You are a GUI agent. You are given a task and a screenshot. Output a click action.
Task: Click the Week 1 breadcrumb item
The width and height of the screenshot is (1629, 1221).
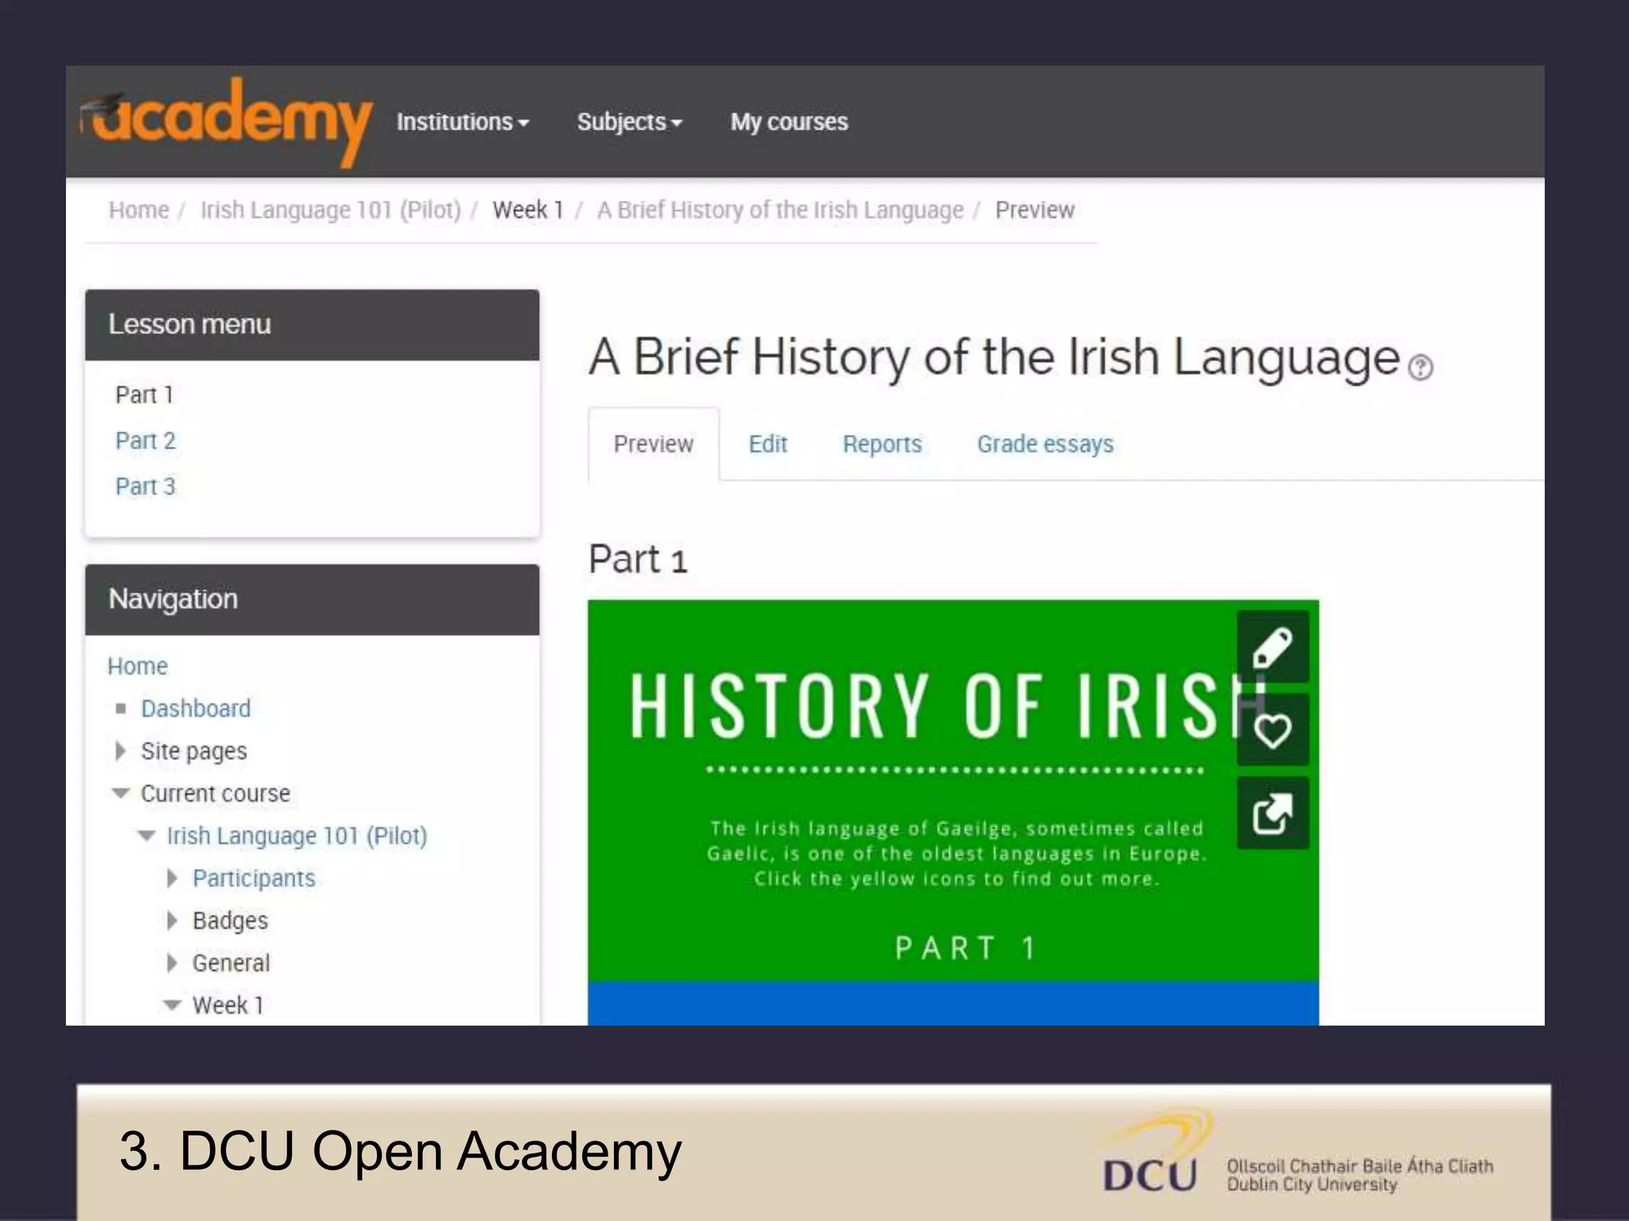point(528,210)
